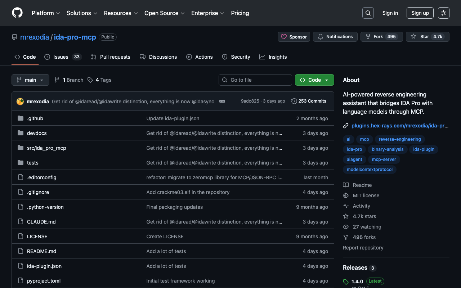Click the reverse-engineering topic tag
The image size is (461, 288).
(x=399, y=139)
